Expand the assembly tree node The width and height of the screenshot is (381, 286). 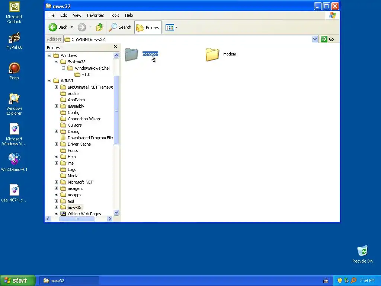[57, 106]
